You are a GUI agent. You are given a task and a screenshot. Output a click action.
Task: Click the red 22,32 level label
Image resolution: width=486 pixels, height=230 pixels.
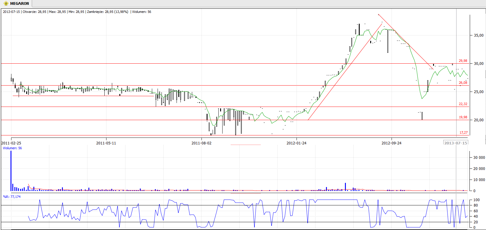tap(463, 104)
